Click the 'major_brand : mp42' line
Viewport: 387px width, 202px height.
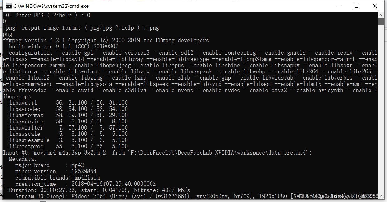coord(50,165)
